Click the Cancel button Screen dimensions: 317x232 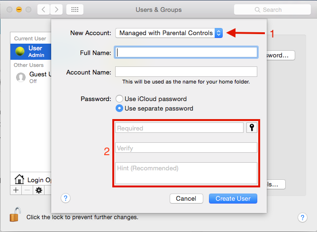point(186,199)
